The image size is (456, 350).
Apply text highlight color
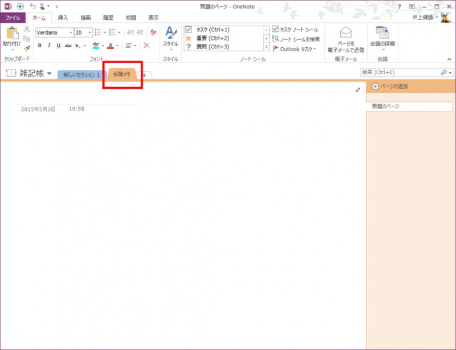coord(96,46)
